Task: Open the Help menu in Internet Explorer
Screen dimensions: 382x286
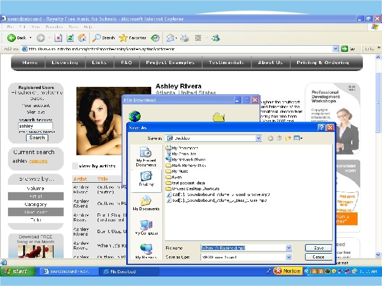Action: pos(88,27)
